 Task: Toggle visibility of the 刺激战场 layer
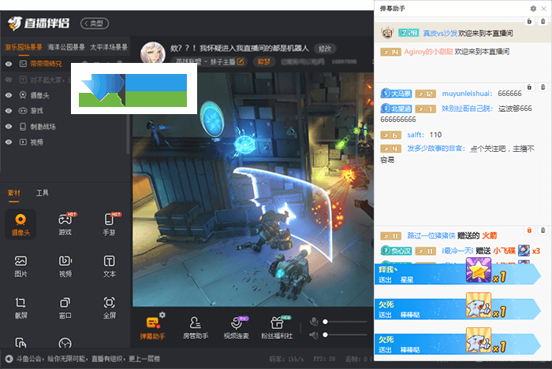[x=9, y=127]
